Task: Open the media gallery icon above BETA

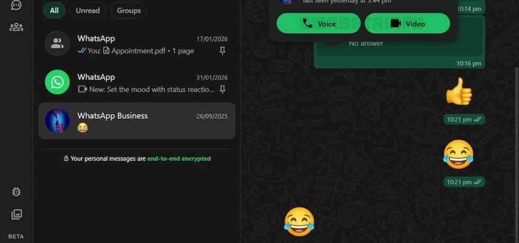Action: click(x=16, y=214)
